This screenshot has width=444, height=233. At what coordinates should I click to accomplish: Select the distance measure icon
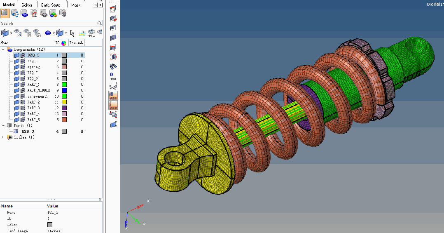tap(113, 86)
